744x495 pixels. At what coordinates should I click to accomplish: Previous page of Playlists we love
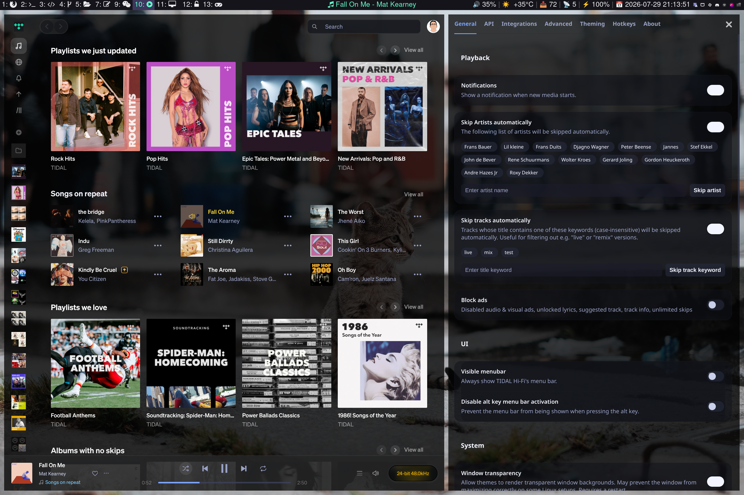pyautogui.click(x=381, y=307)
